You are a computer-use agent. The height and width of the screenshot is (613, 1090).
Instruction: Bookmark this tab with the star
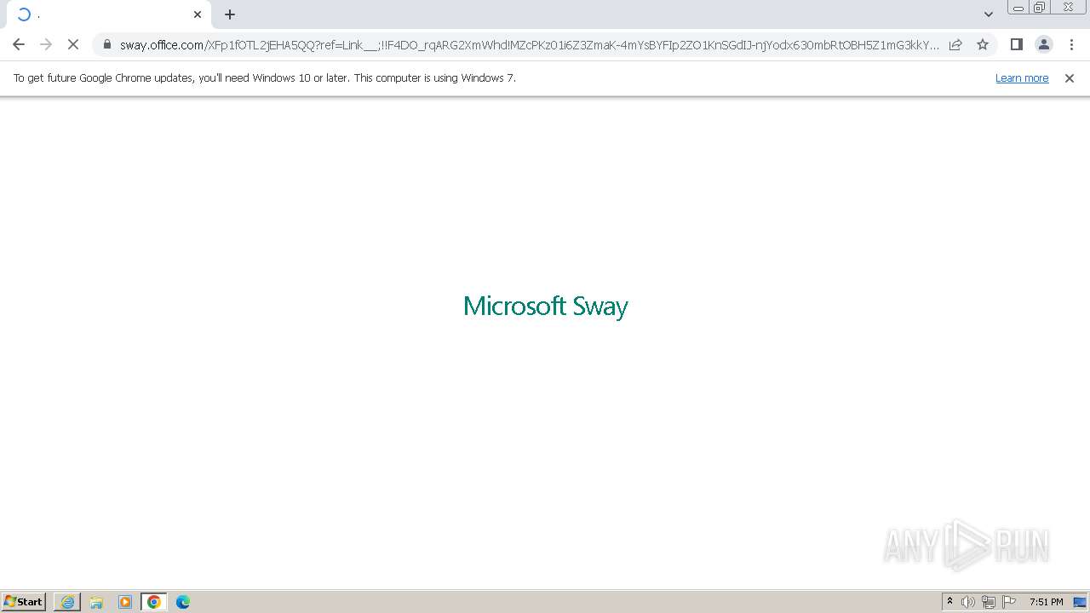(x=983, y=44)
